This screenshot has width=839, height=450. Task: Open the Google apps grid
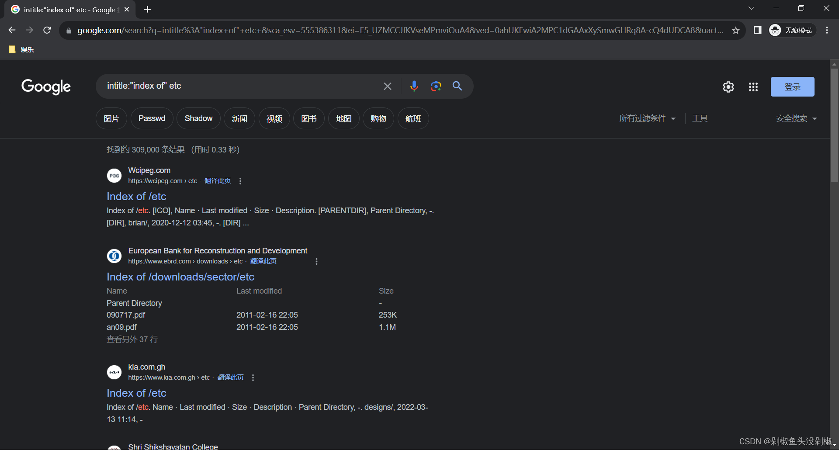[x=753, y=87]
